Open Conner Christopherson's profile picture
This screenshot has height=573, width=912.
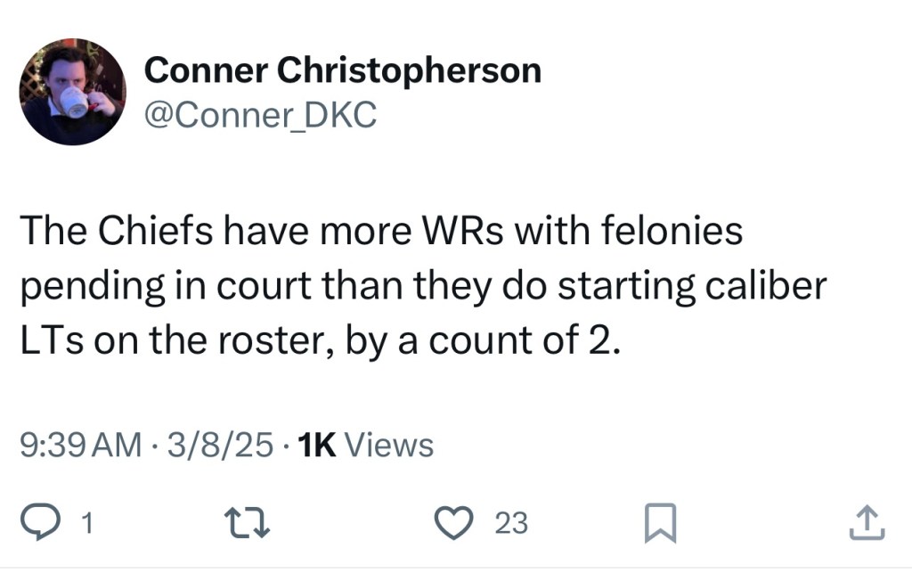[73, 92]
